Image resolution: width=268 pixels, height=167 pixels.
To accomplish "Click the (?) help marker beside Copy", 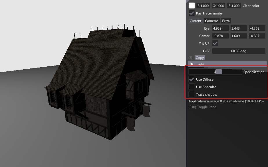I will coord(191,58).
